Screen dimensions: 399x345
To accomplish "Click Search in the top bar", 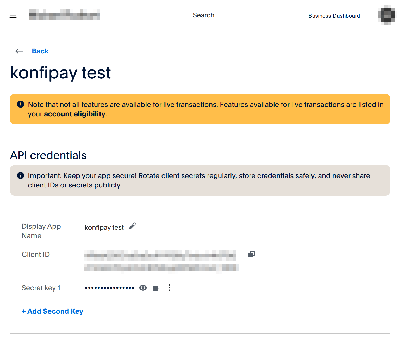I will (203, 15).
